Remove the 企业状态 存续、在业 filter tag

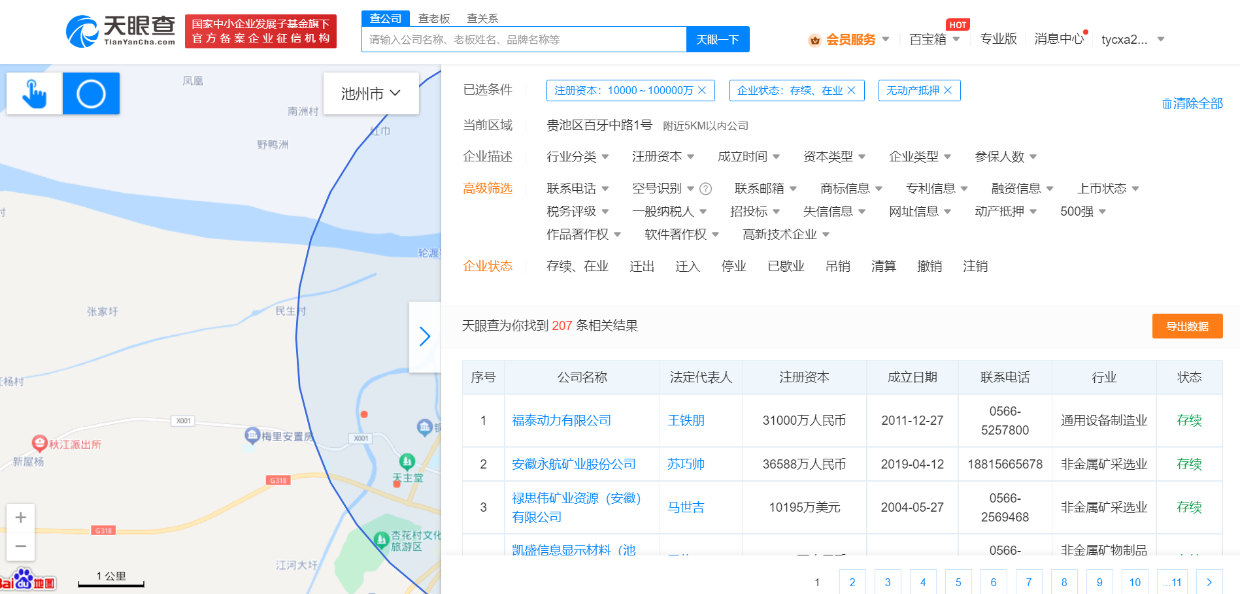851,90
